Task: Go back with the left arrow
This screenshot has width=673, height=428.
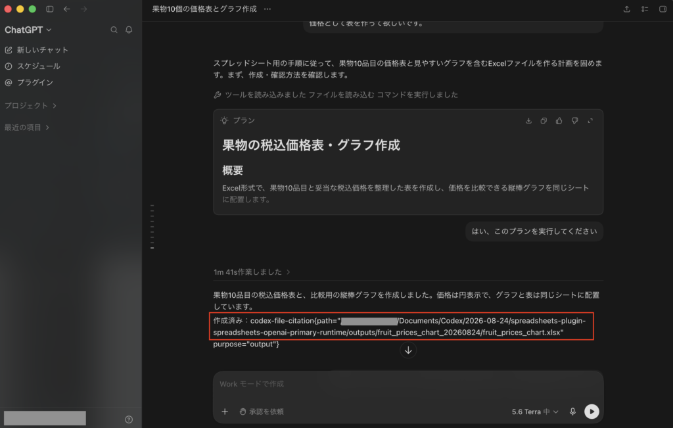Action: 66,9
